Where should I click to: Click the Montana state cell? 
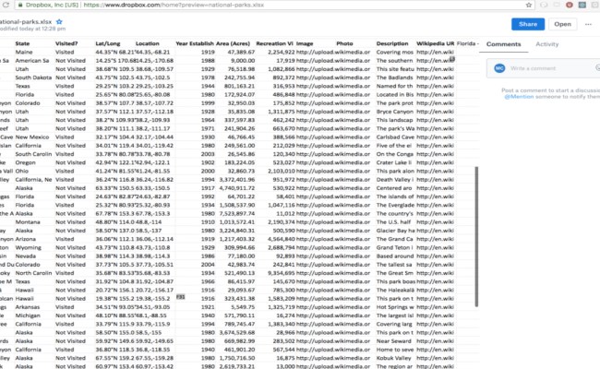pos(28,221)
